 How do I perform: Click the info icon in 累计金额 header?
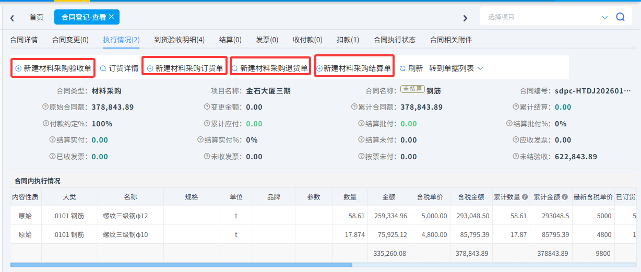pos(564,197)
